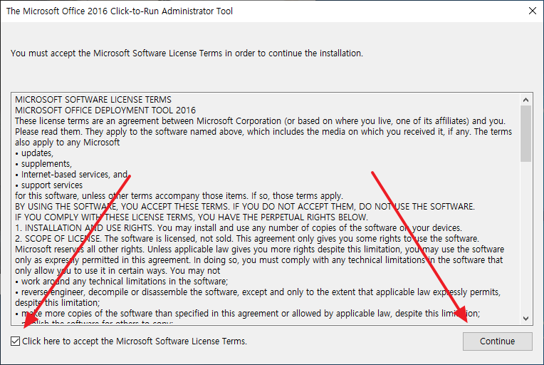This screenshot has height=365, width=544.
Task: Click the license text scrollbar down arrow
Action: (x=525, y=319)
